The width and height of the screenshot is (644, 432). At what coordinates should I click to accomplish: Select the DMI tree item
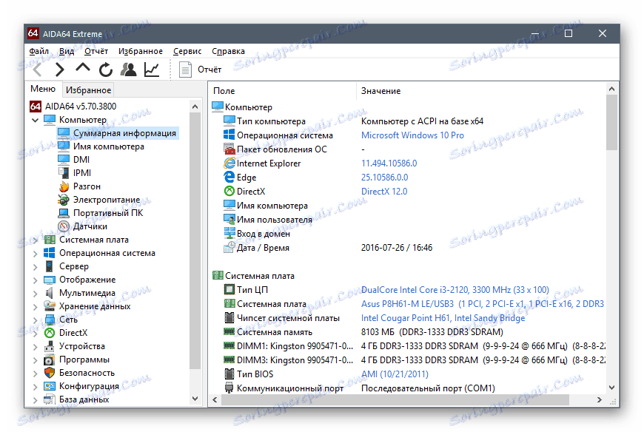pyautogui.click(x=81, y=160)
